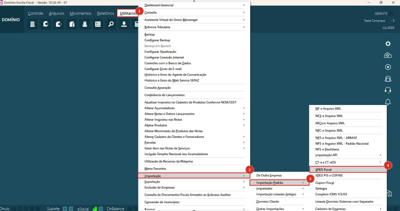This screenshot has height=211, width=400.
Task: Click Configurar Backup menu item
Action: point(157,40)
